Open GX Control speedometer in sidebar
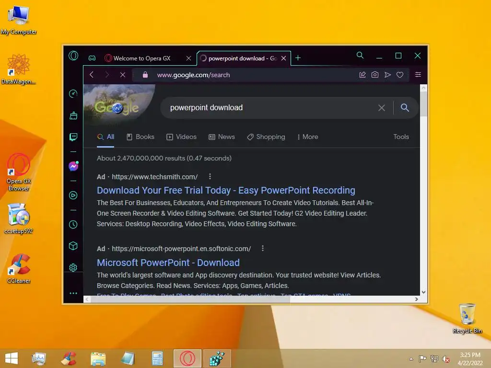The width and height of the screenshot is (491, 368). pyautogui.click(x=73, y=93)
